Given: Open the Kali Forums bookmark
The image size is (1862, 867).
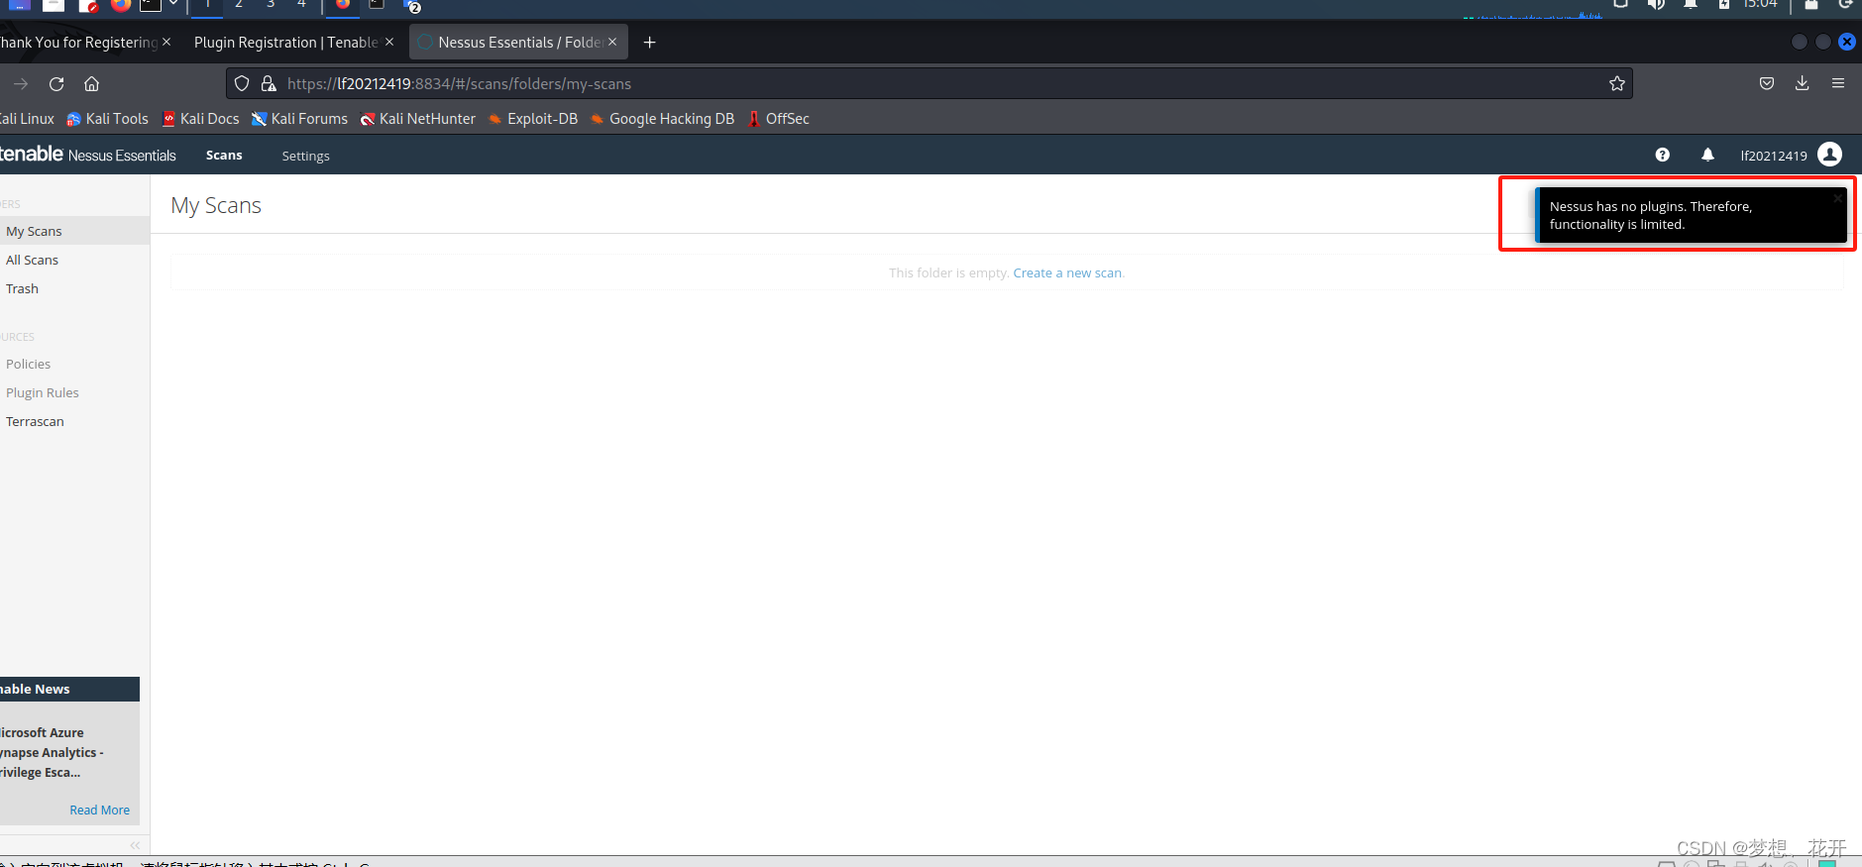Looking at the screenshot, I should (x=300, y=119).
